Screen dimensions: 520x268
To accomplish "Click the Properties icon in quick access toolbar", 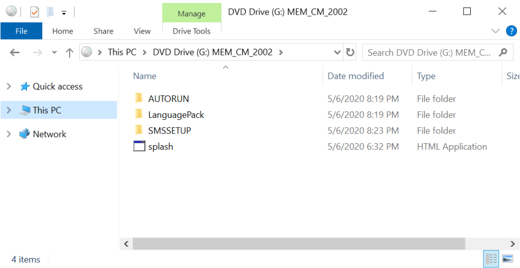I will 35,12.
